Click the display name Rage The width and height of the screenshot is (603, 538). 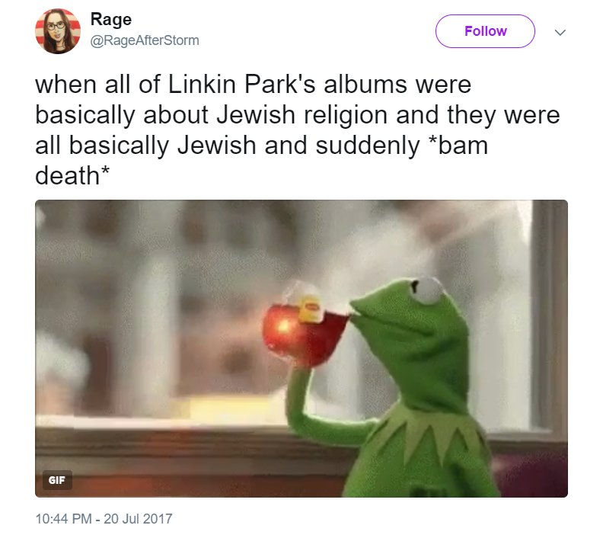[110, 19]
